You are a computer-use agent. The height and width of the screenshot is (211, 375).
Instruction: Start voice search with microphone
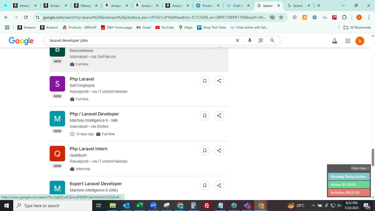[250, 40]
